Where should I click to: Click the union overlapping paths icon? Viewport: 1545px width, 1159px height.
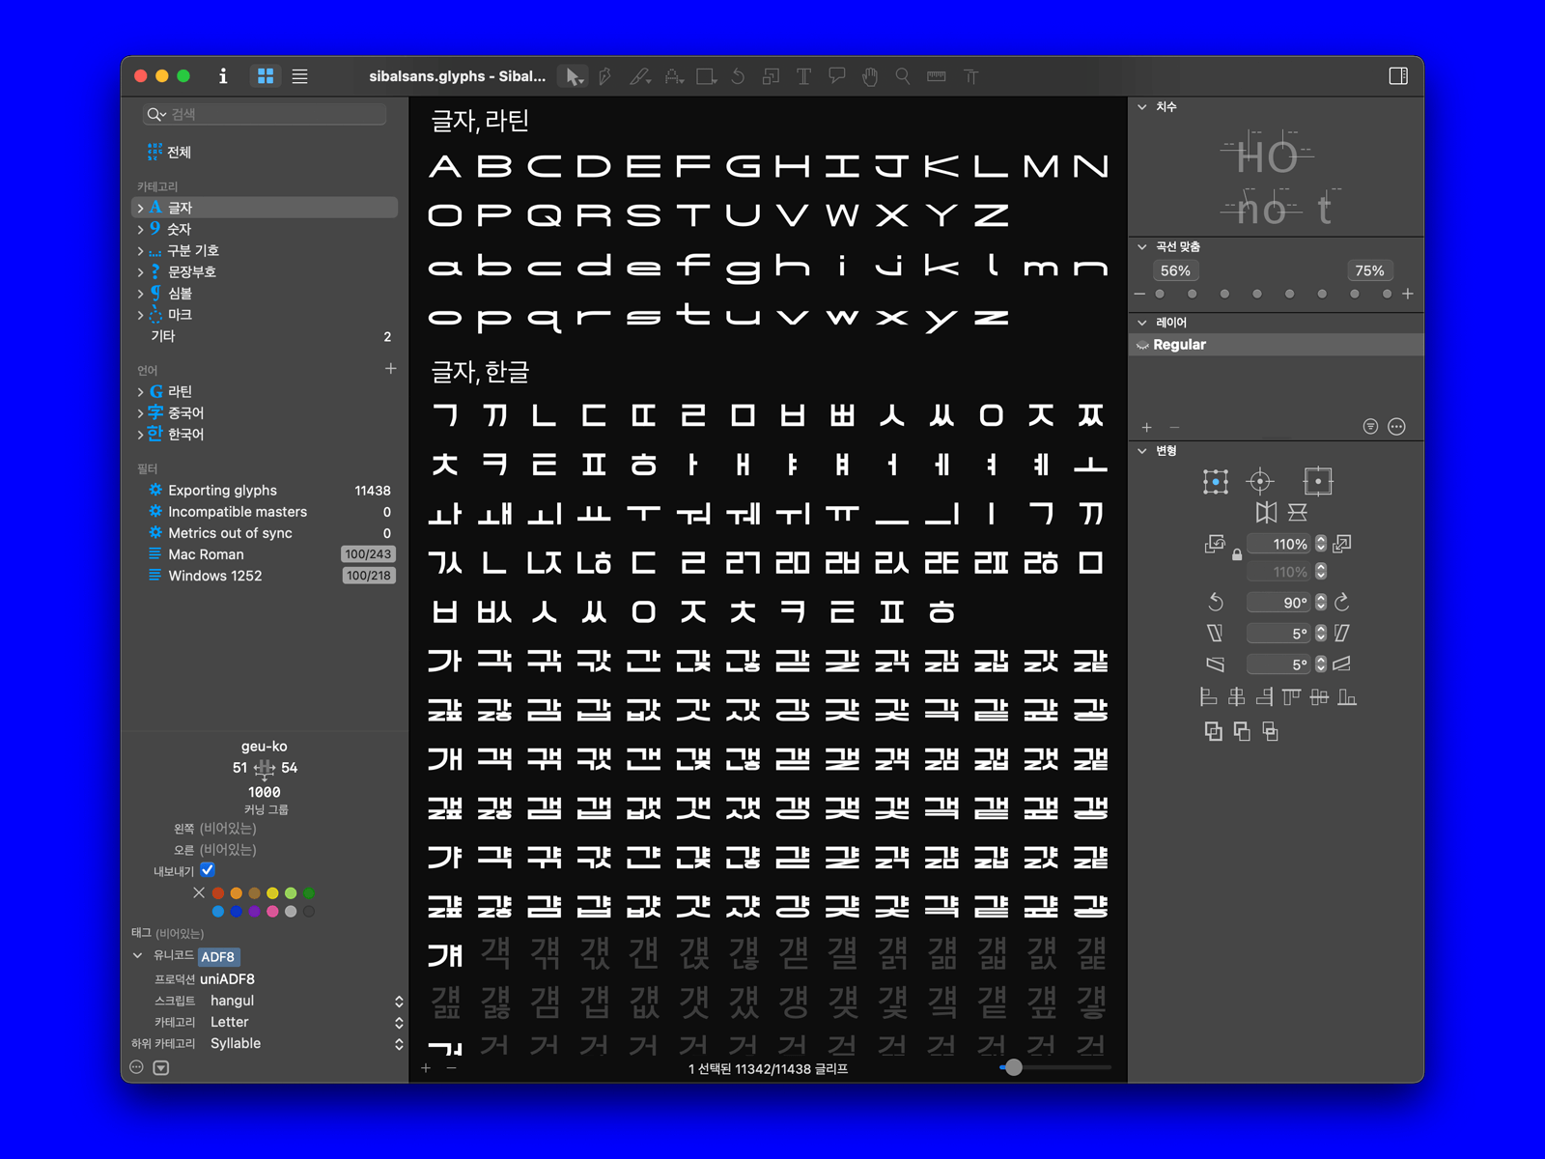(1214, 731)
